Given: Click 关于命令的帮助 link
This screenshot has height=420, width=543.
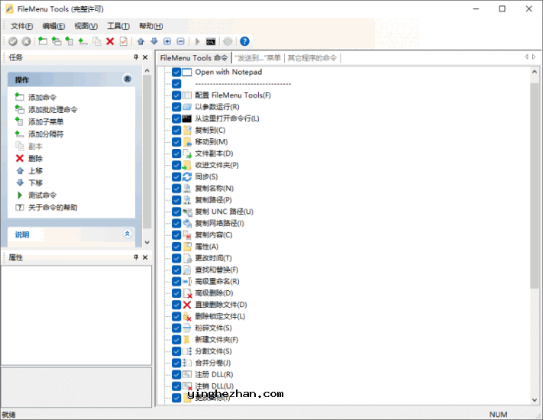Looking at the screenshot, I should click(53, 208).
